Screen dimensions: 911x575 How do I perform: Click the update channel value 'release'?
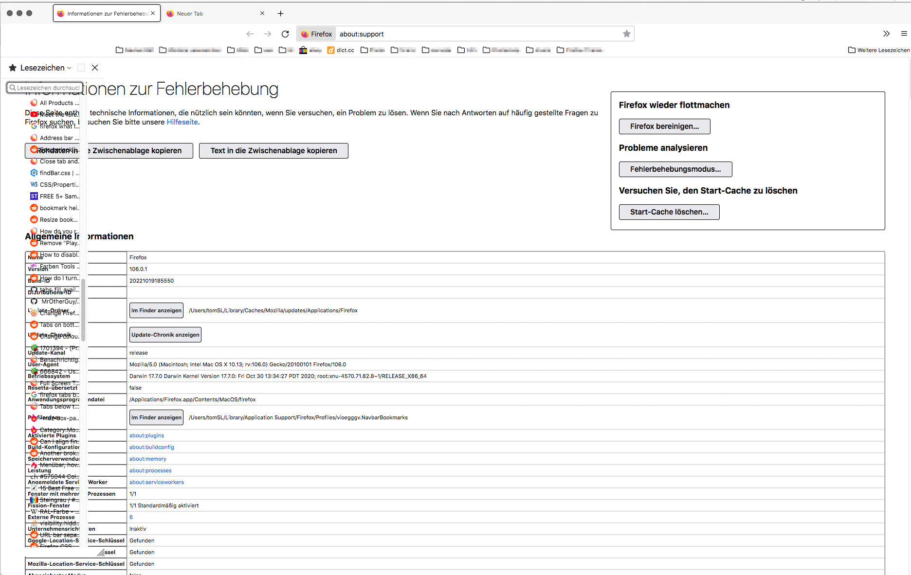point(139,353)
